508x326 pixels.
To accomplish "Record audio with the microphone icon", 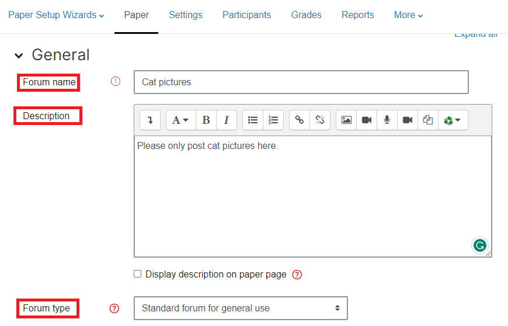I will tap(387, 120).
